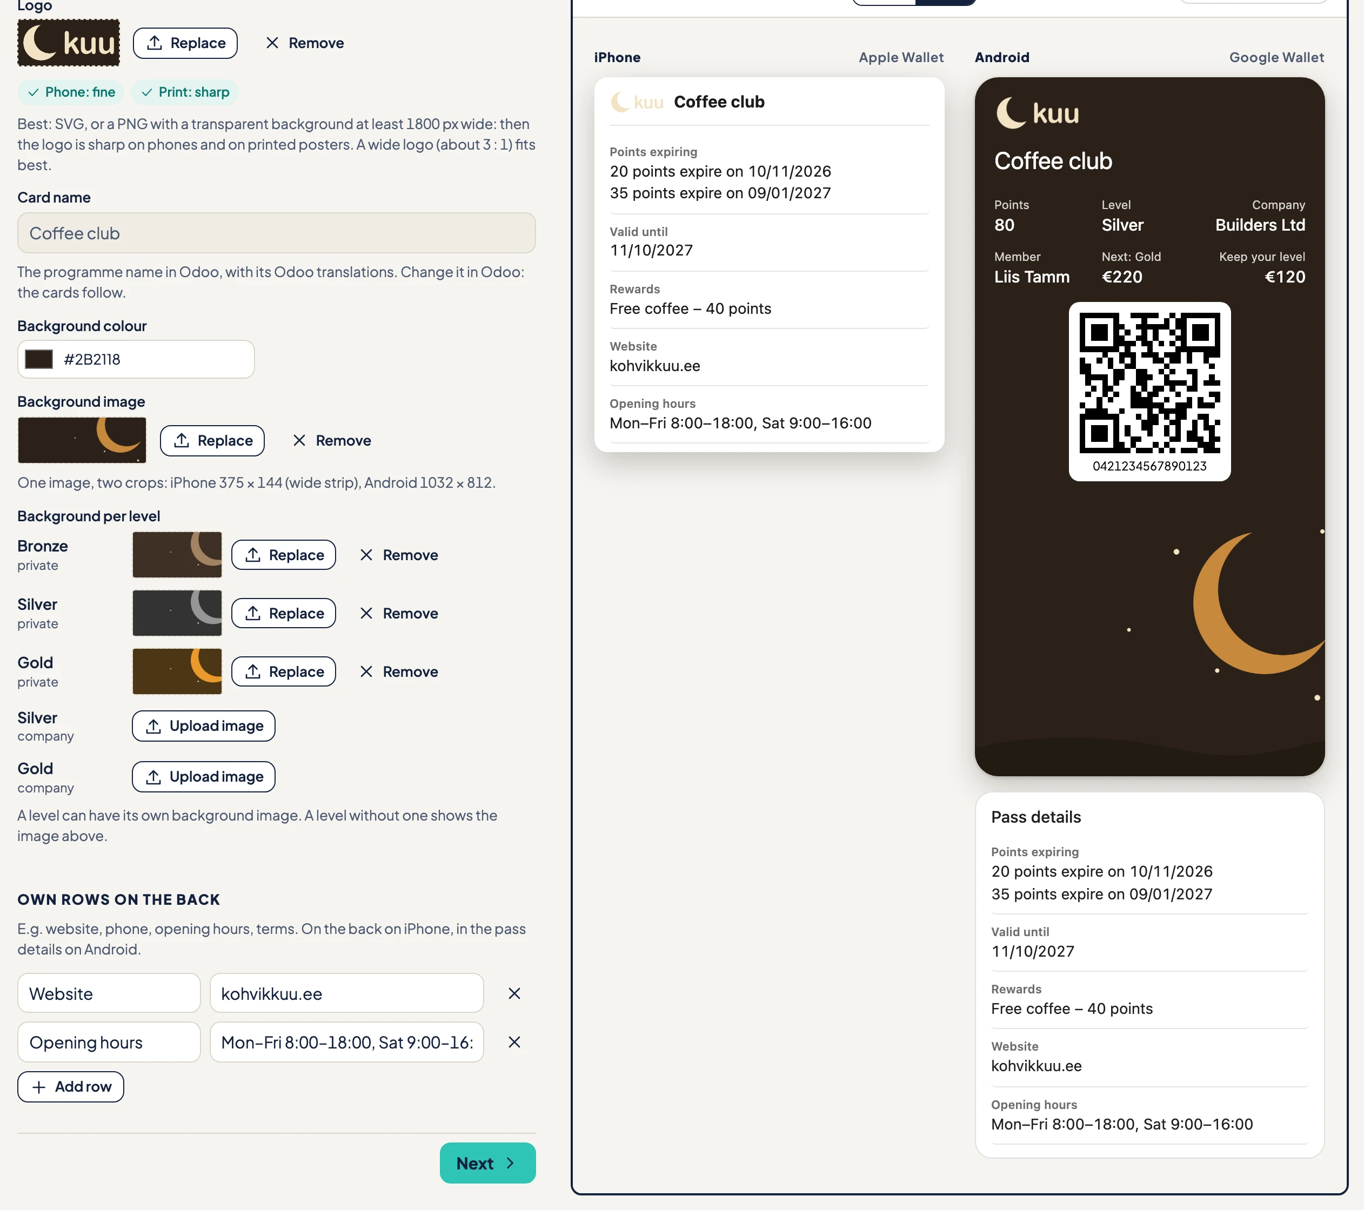Click the kuu logo thumbnail
Image resolution: width=1364 pixels, height=1210 pixels.
[69, 43]
